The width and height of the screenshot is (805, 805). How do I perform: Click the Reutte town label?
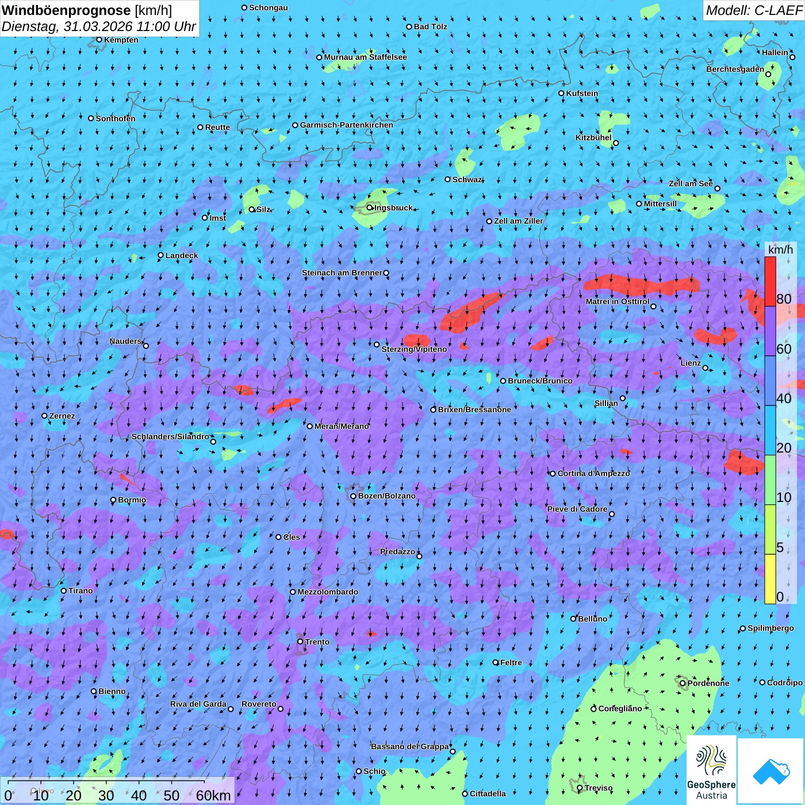[x=217, y=128]
